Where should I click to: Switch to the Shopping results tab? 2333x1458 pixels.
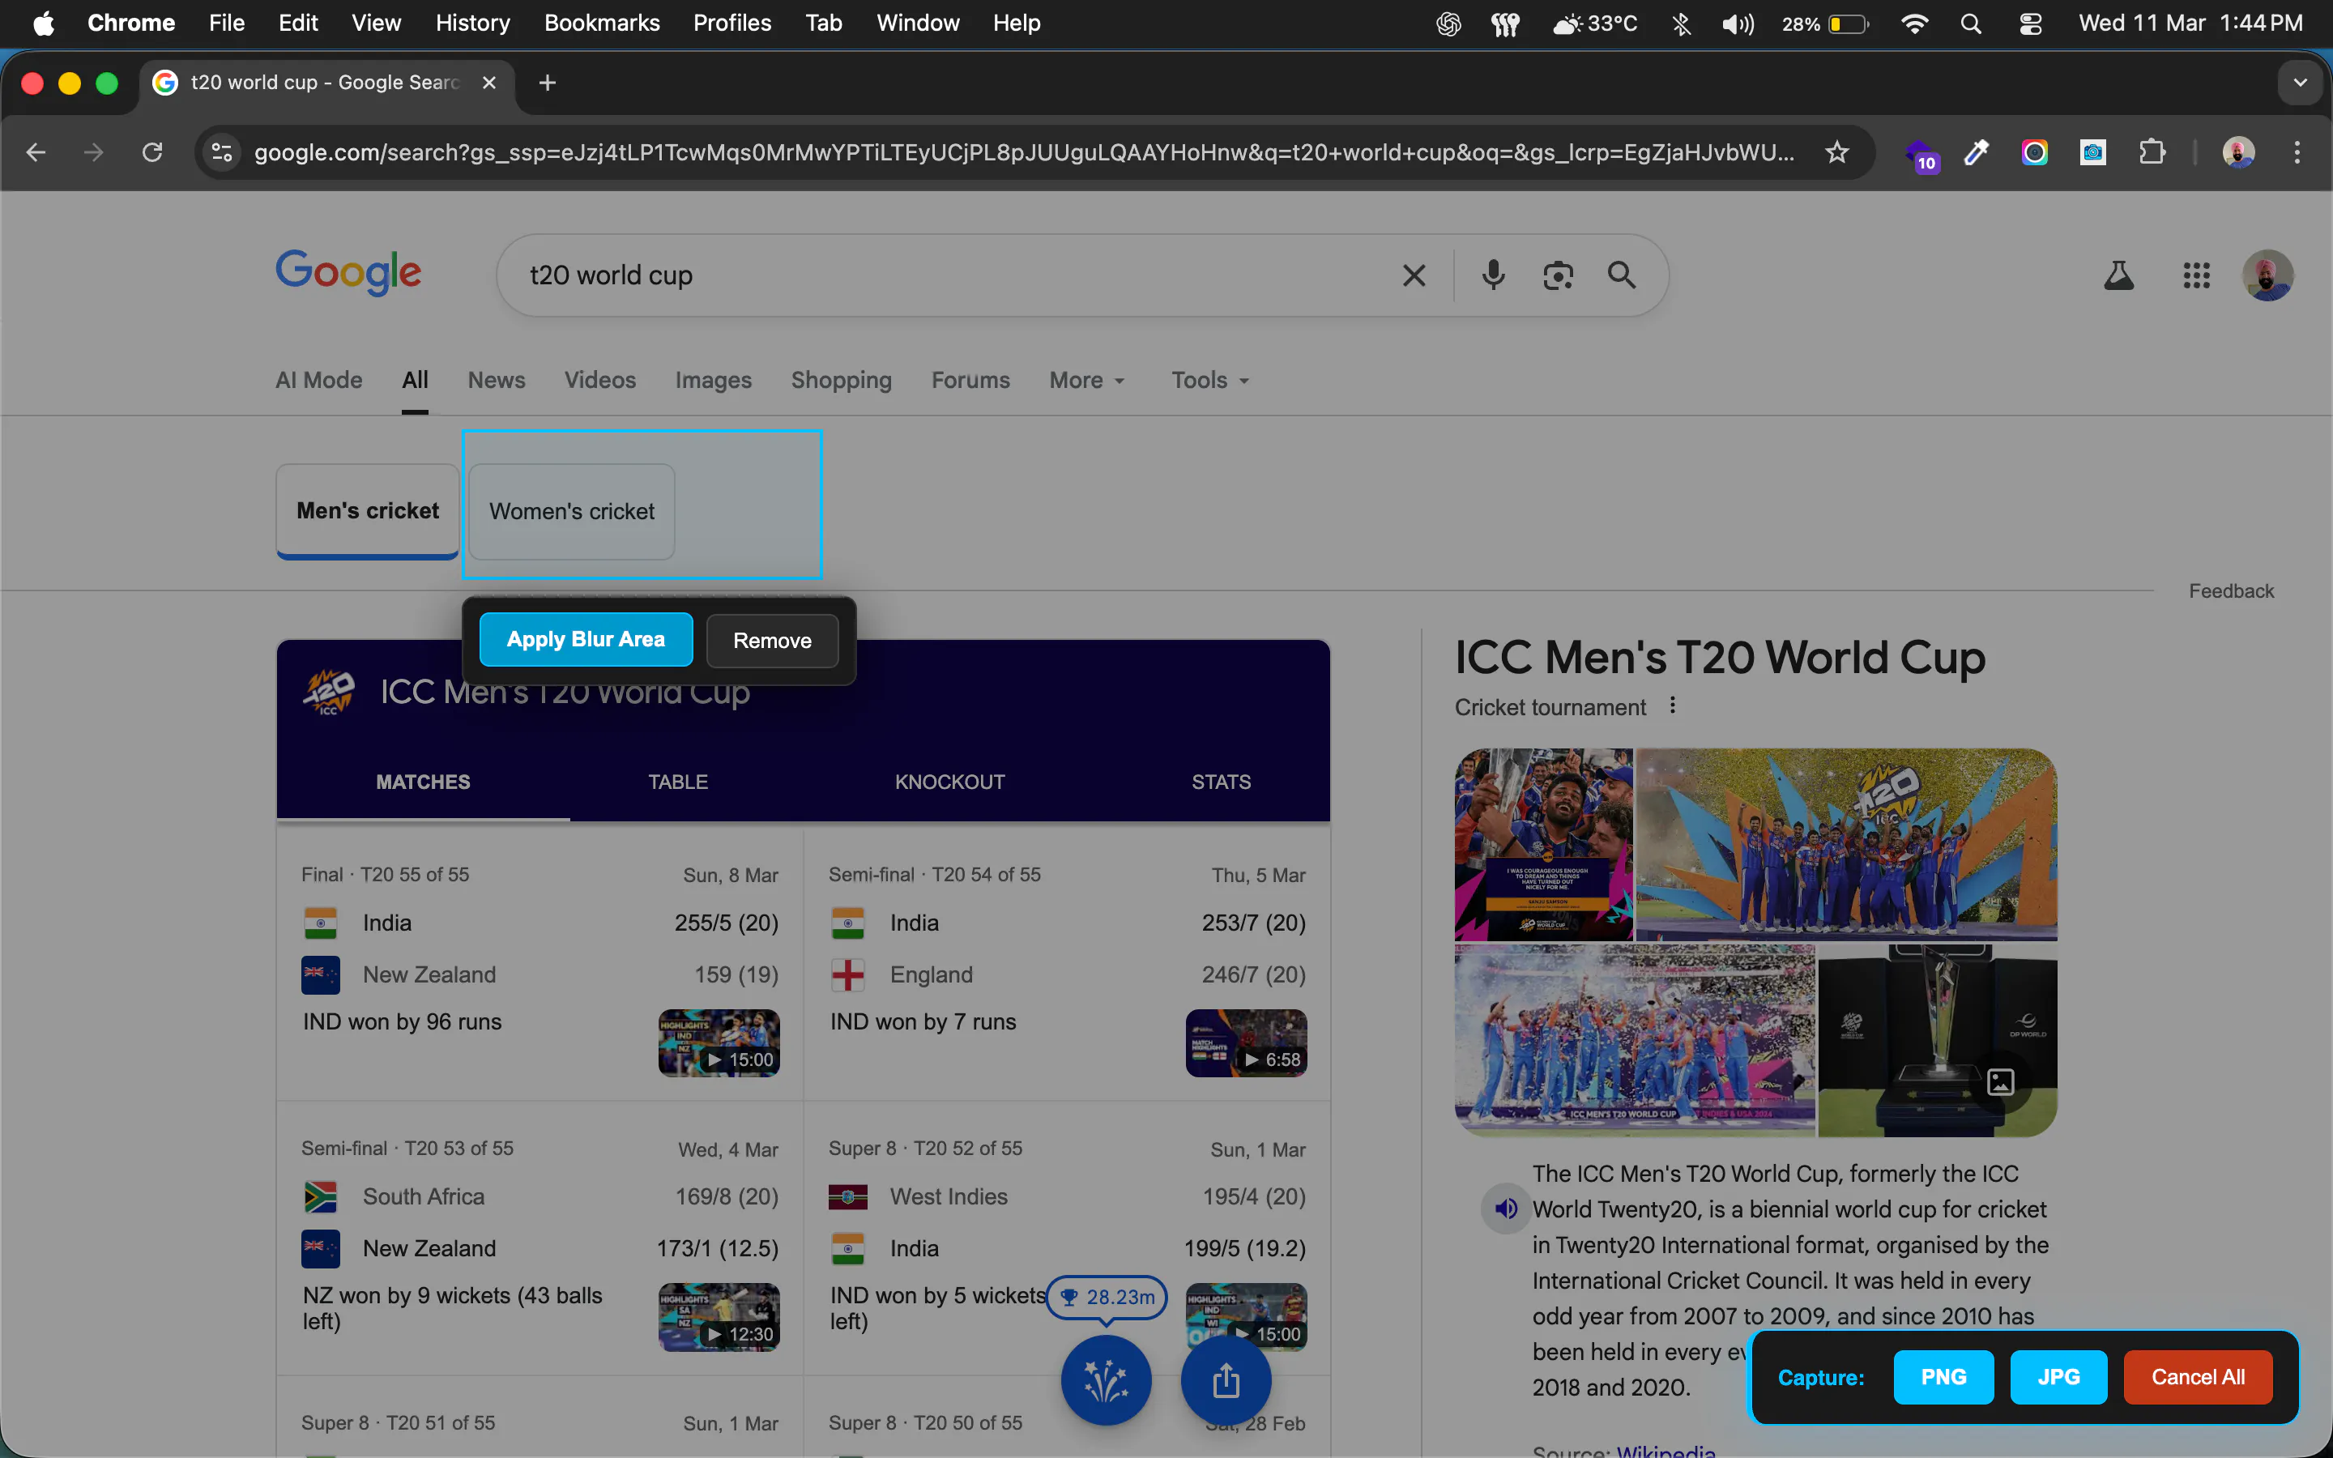tap(842, 381)
